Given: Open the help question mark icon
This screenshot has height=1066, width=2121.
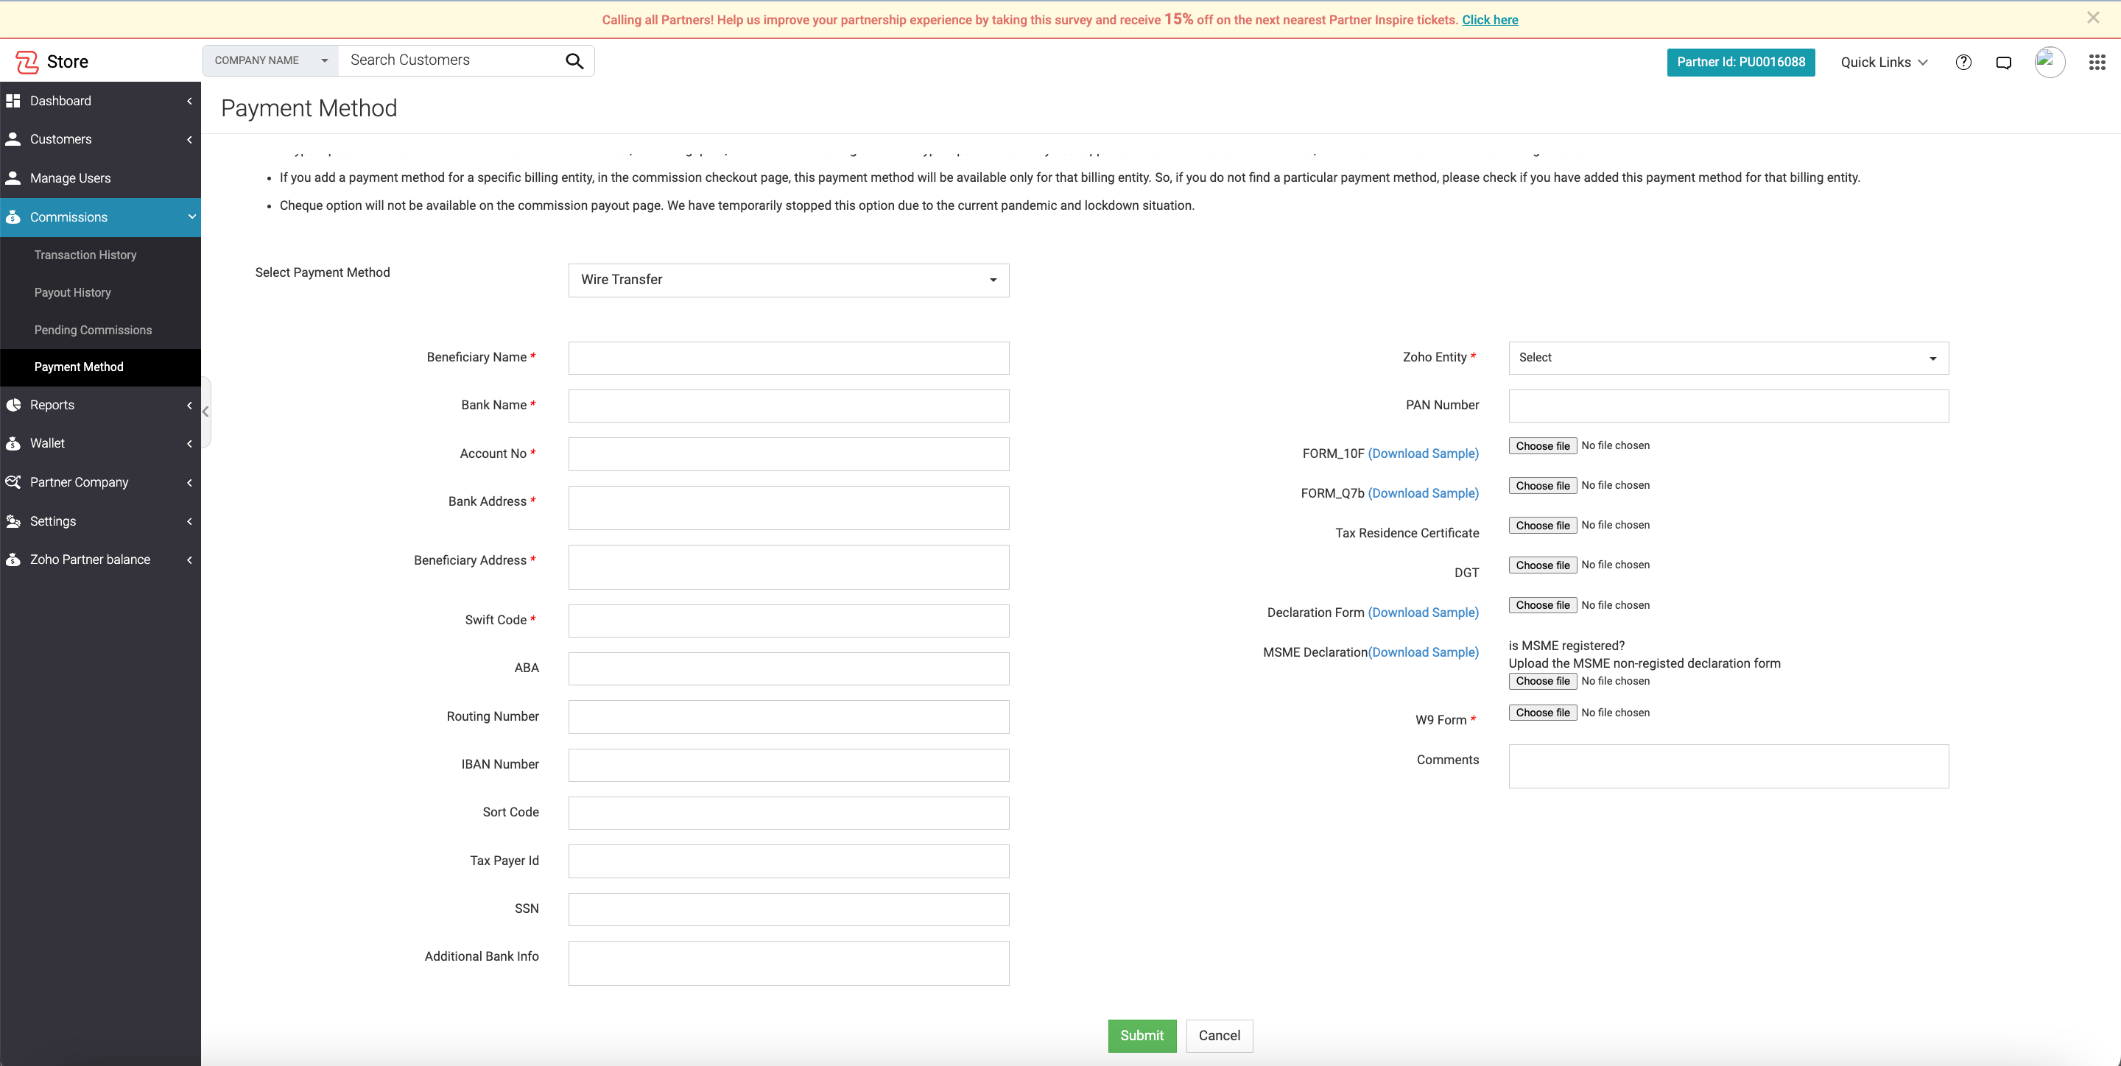Looking at the screenshot, I should point(1963,63).
